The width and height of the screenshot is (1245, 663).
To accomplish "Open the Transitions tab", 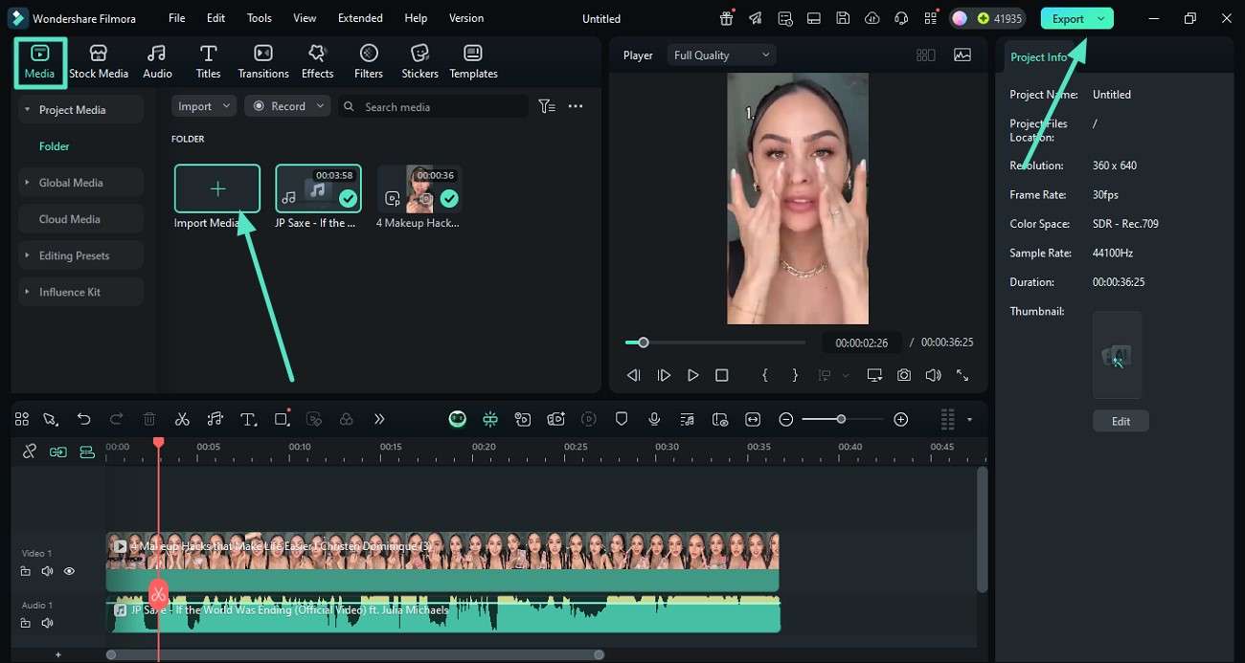I will (x=263, y=62).
